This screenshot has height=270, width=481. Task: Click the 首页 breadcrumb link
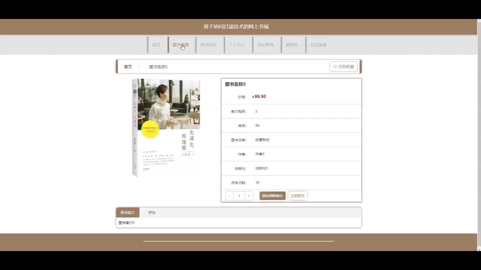[128, 67]
